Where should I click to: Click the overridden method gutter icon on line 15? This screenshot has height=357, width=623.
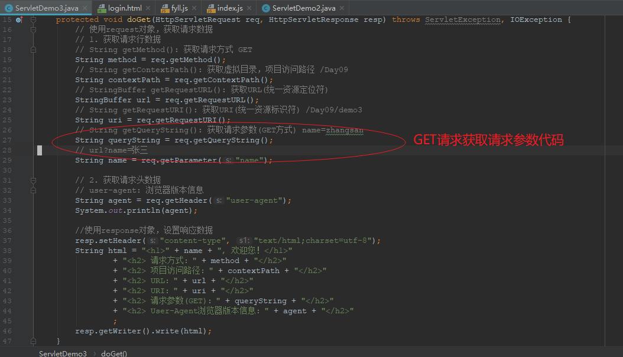(18, 20)
